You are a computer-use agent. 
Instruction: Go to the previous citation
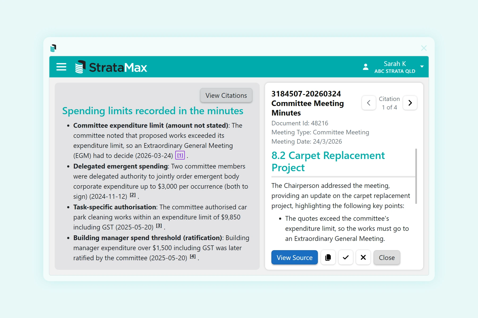pyautogui.click(x=369, y=103)
